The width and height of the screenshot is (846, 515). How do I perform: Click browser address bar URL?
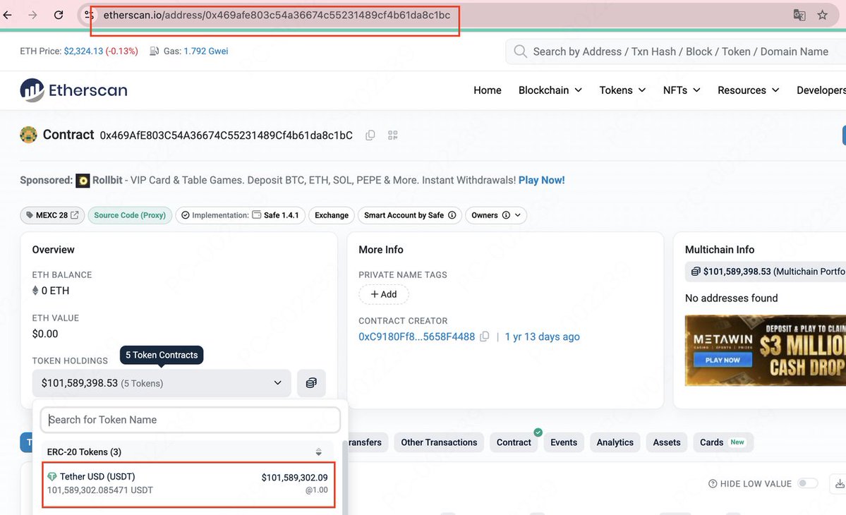click(x=277, y=15)
